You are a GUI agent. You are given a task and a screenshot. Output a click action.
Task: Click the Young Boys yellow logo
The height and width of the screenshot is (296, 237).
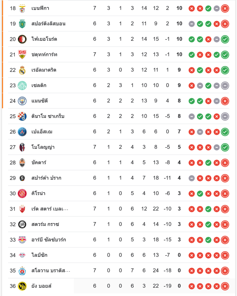pyautogui.click(x=22, y=286)
